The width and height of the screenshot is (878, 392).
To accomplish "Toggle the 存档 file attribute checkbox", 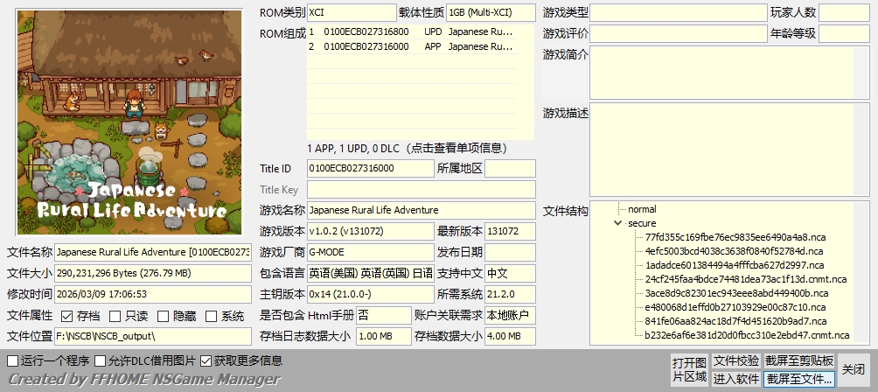I will tap(65, 316).
